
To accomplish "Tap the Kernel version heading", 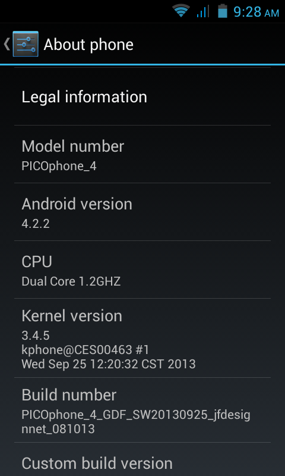I will pos(72,316).
